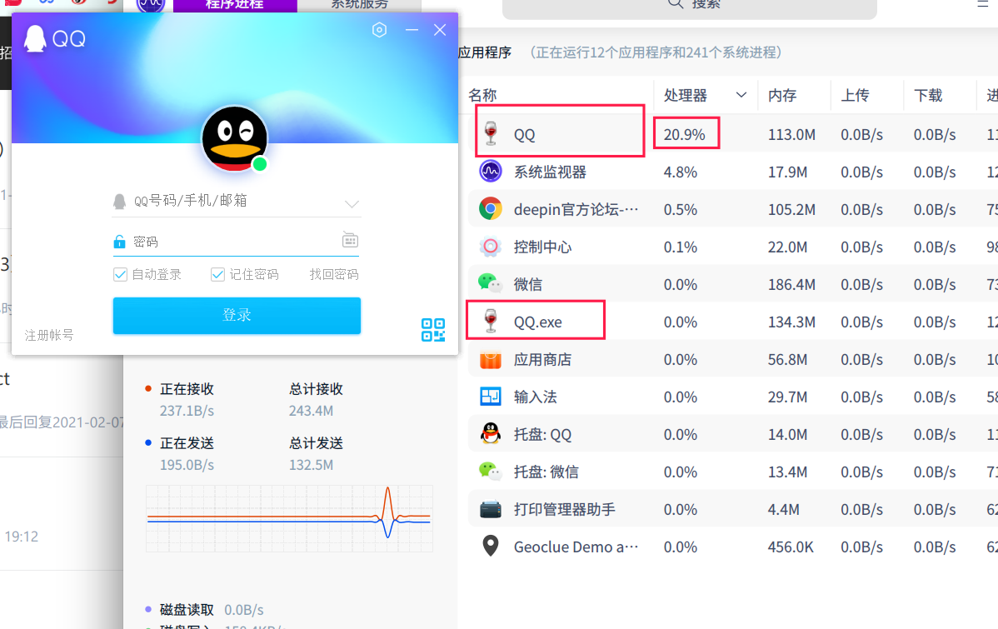Viewport: 998px width, 629px height.
Task: Click the 找回密码 link
Action: (334, 274)
